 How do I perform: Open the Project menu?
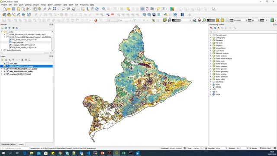coord(4,5)
